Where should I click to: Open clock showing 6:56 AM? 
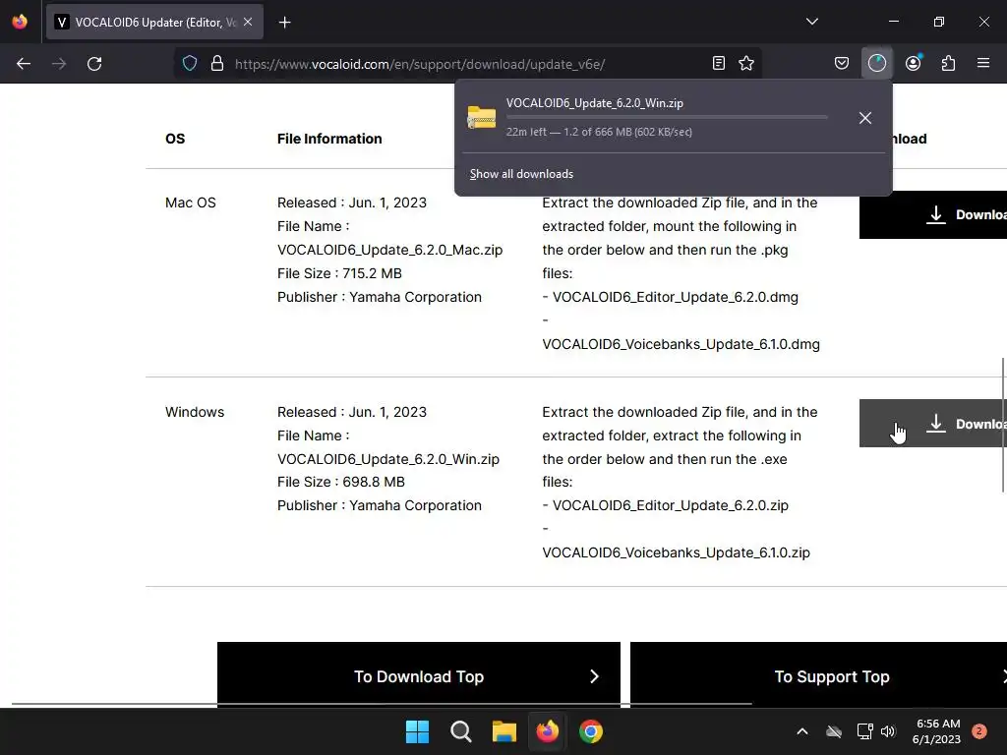point(936,731)
